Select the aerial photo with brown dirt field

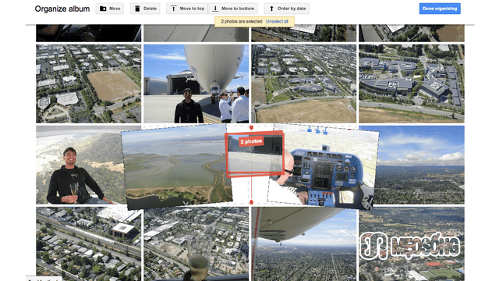click(x=88, y=84)
